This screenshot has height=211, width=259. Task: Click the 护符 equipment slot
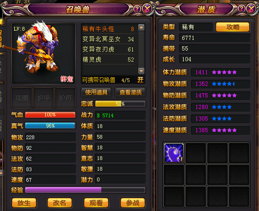pos(65,98)
